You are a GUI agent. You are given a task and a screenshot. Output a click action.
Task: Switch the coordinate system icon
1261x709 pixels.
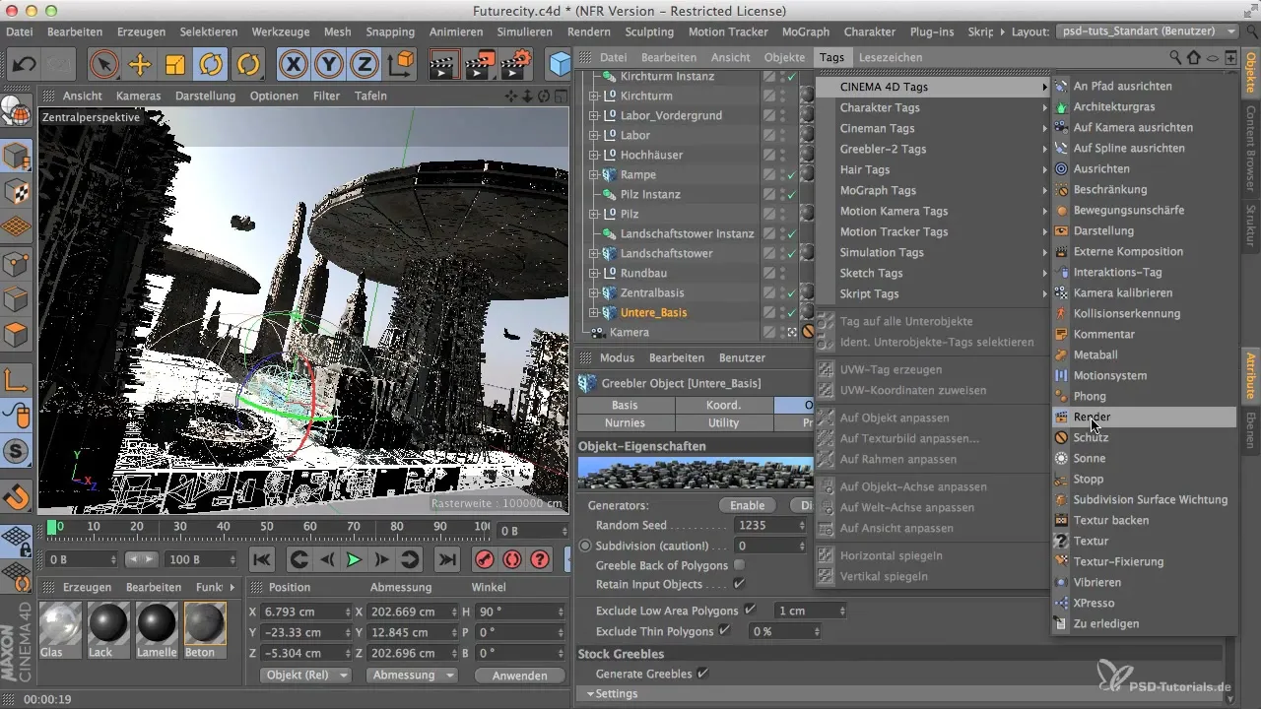tap(401, 65)
